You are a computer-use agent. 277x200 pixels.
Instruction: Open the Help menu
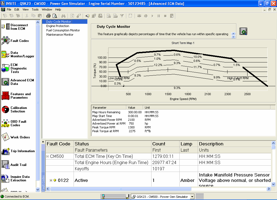(x=58, y=9)
